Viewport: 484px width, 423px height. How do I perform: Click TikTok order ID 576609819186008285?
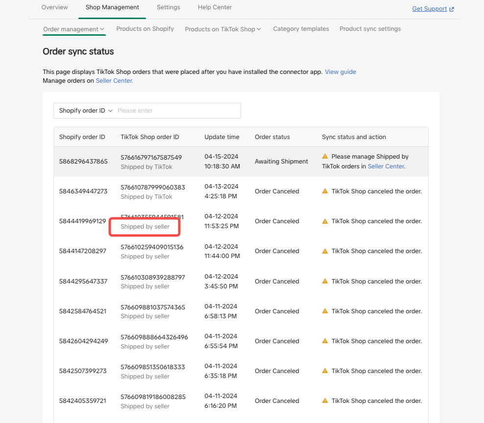point(153,397)
